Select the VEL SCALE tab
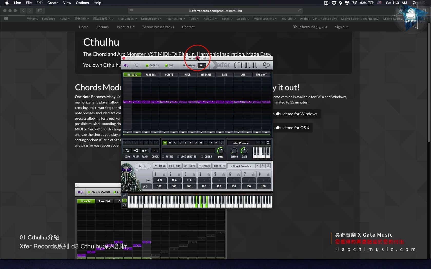Screen dimensions: 431x269 coord(206,75)
